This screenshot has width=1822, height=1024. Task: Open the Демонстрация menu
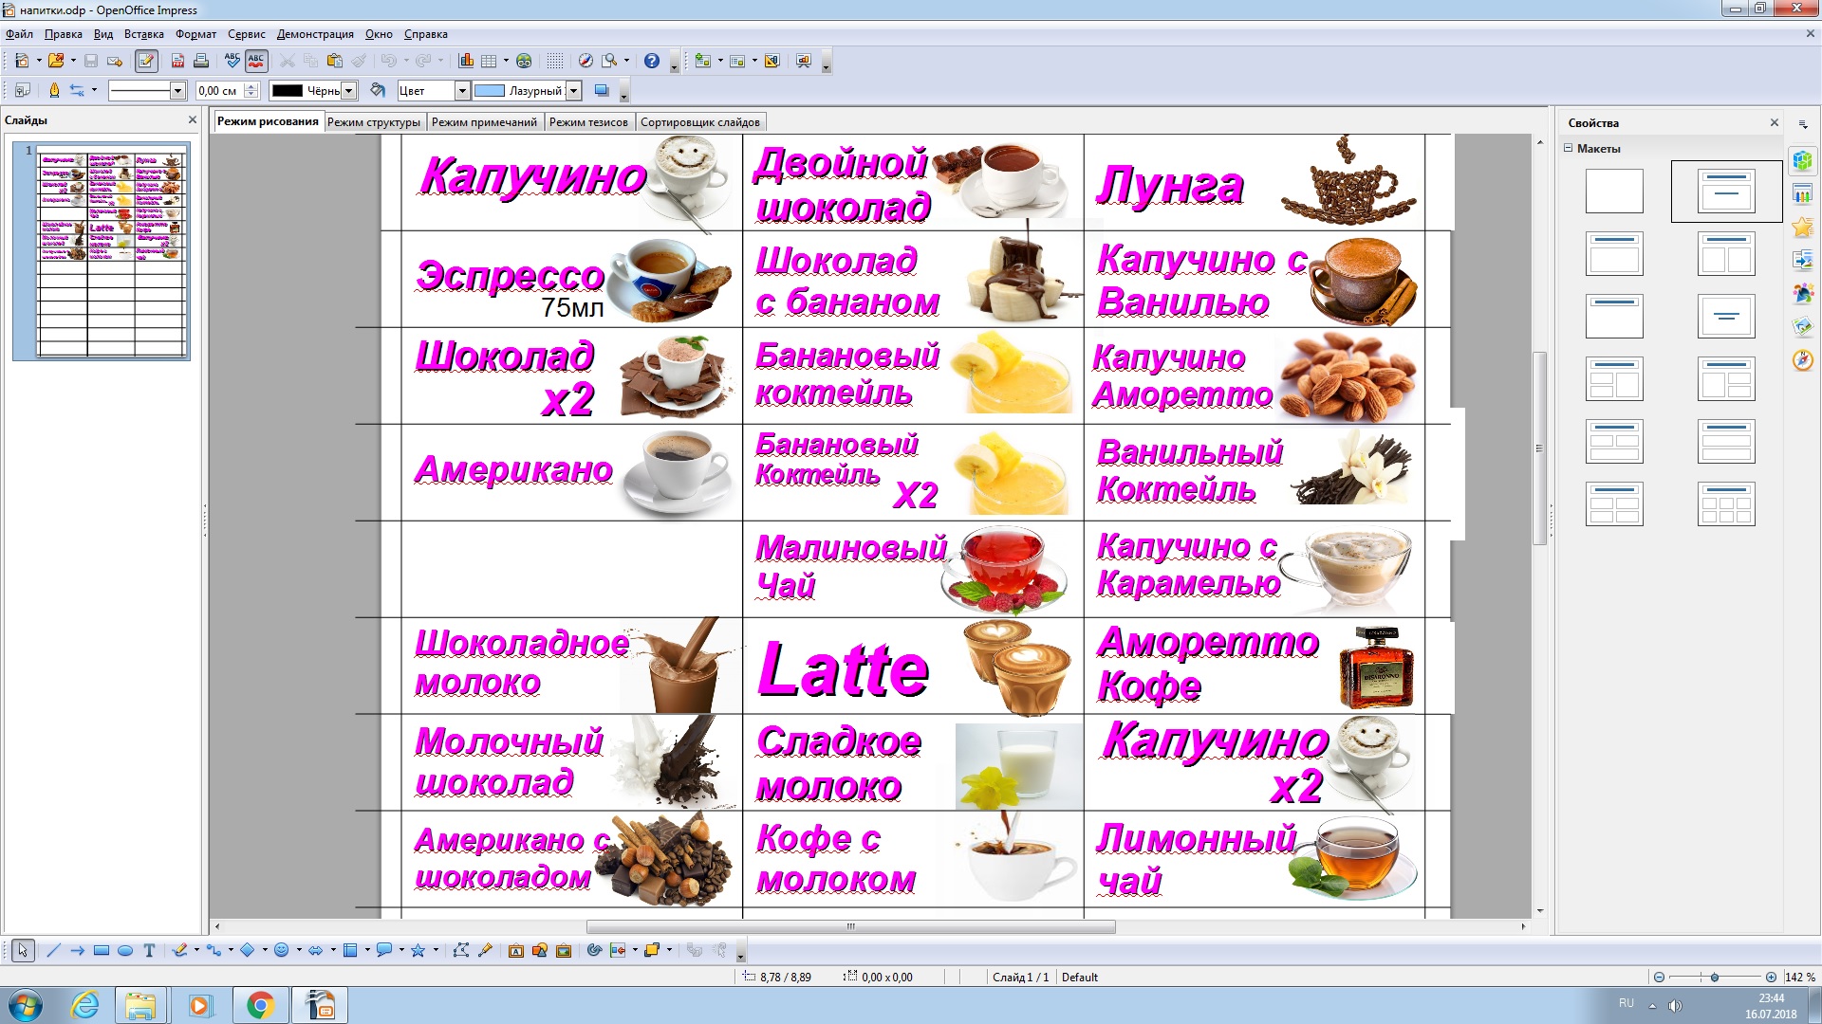[313, 33]
